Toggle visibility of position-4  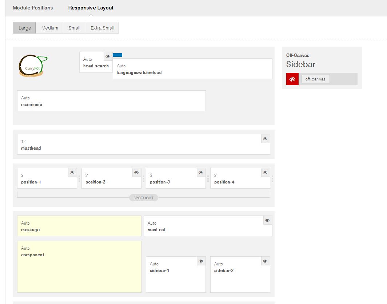[x=265, y=173]
